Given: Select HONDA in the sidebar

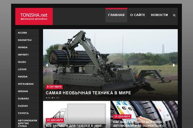Looking at the screenshot, I should tap(27, 47).
